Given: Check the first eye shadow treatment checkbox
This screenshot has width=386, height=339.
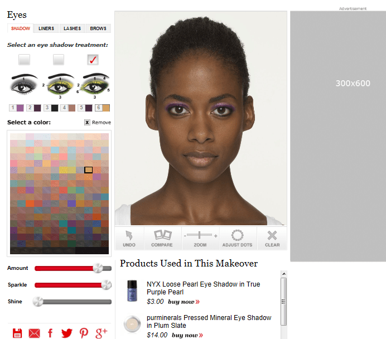Looking at the screenshot, I should click(24, 59).
